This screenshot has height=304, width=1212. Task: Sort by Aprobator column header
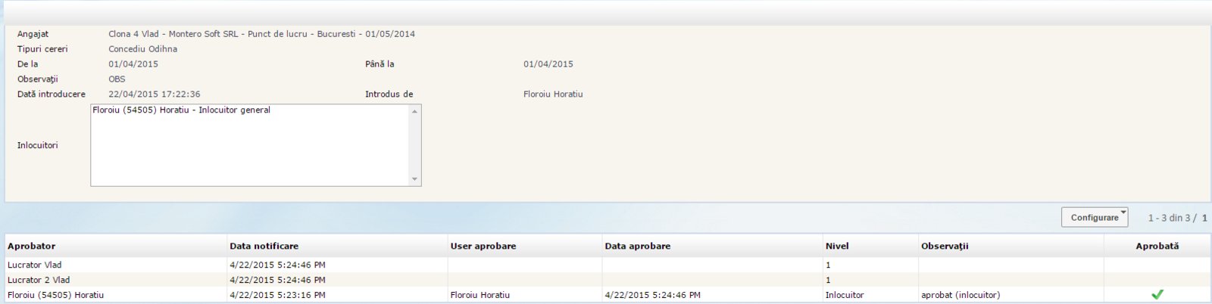pos(32,247)
